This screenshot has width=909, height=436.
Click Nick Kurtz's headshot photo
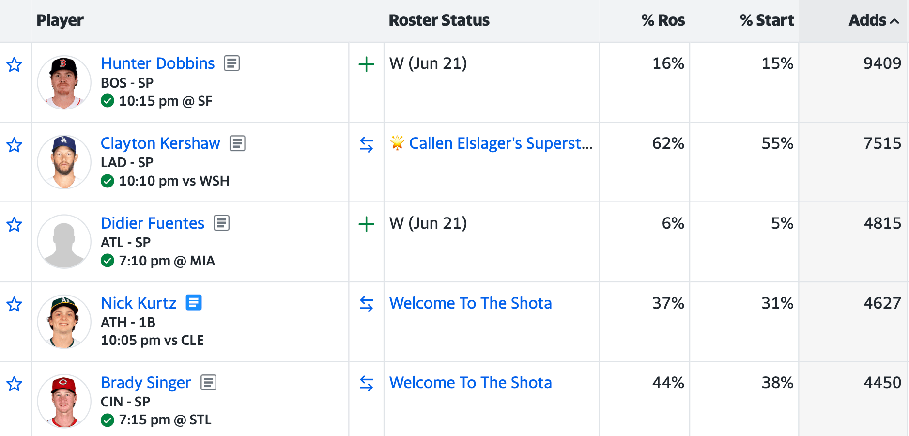click(64, 322)
